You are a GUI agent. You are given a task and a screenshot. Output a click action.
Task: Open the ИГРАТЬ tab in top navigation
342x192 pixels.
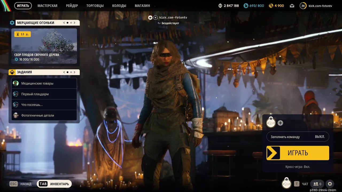pyautogui.click(x=23, y=6)
